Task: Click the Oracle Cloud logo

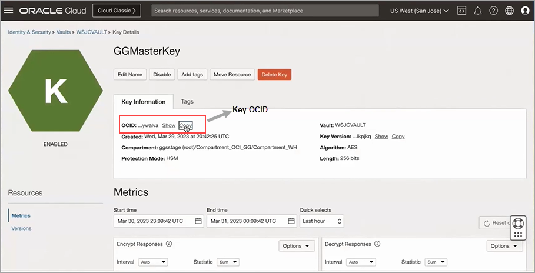Action: [x=52, y=11]
